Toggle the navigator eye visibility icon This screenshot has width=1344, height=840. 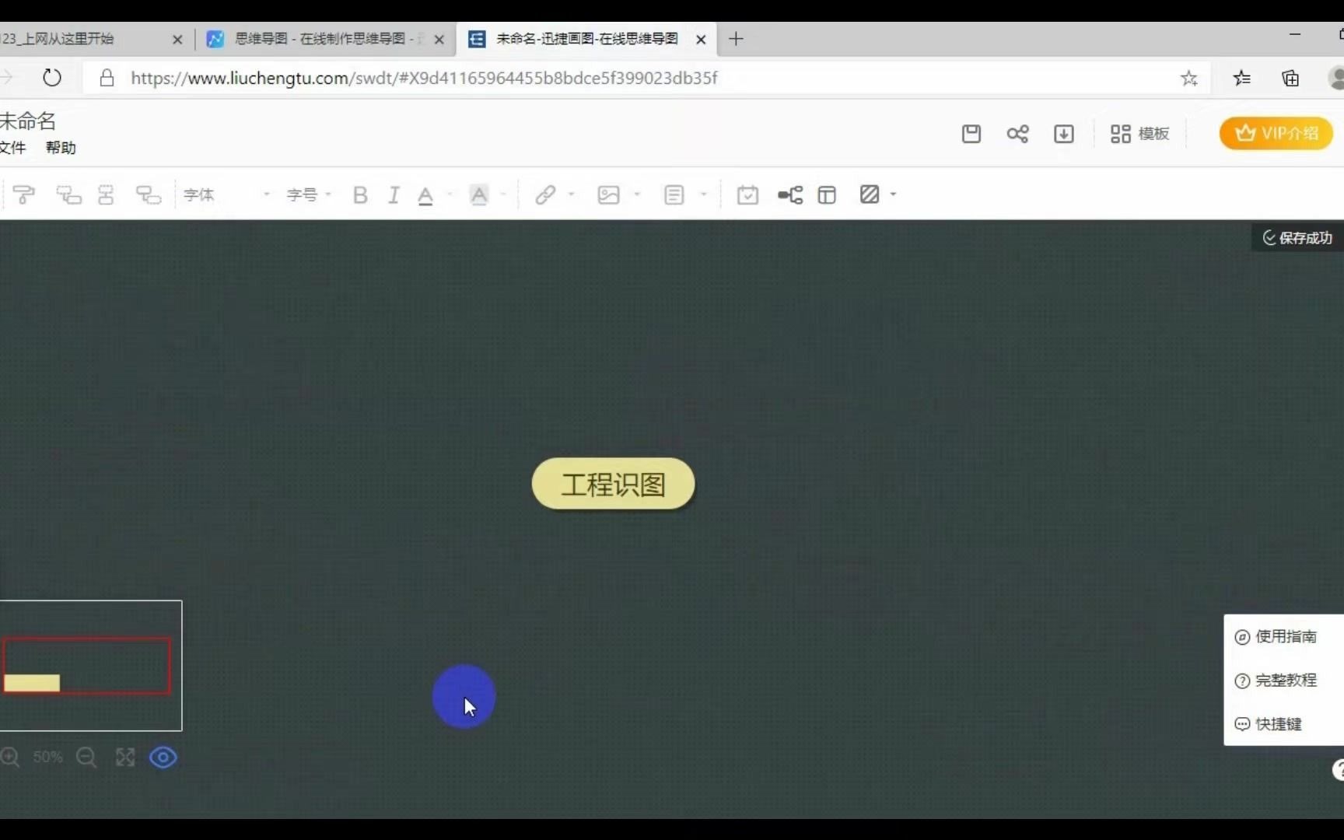tap(163, 757)
